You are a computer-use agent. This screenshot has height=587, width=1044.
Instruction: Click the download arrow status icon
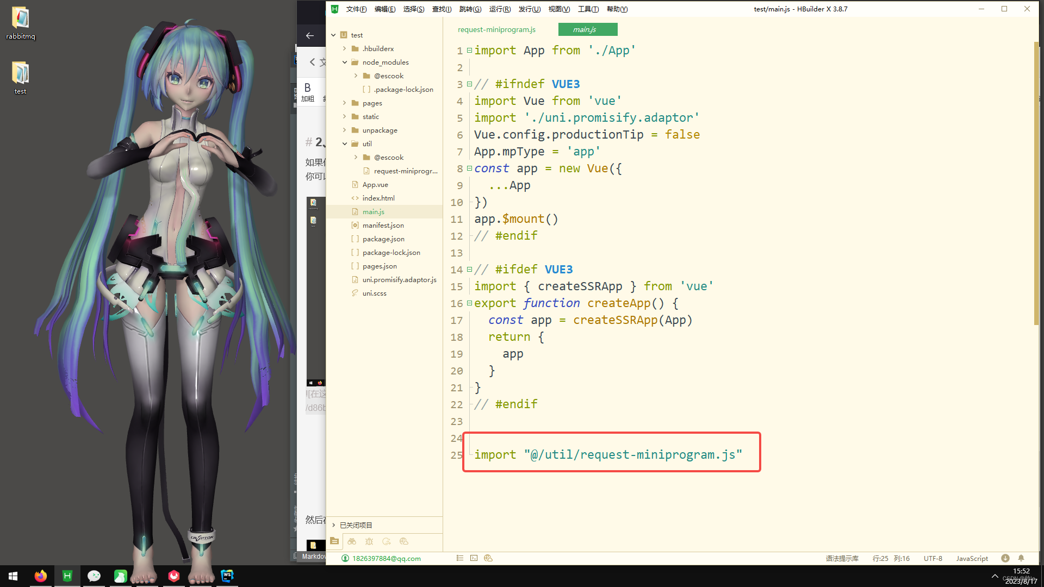[1005, 558]
